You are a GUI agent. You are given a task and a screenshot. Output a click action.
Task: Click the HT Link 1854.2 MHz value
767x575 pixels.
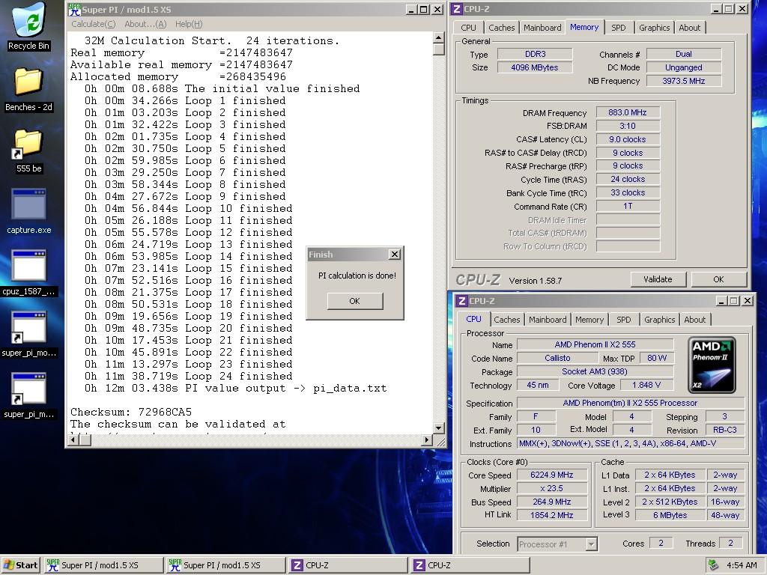pyautogui.click(x=552, y=515)
